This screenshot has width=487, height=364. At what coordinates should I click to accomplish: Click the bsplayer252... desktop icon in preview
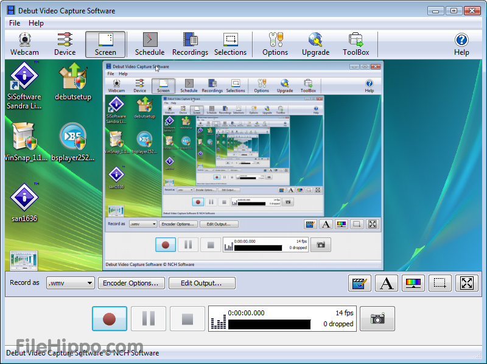click(x=73, y=142)
